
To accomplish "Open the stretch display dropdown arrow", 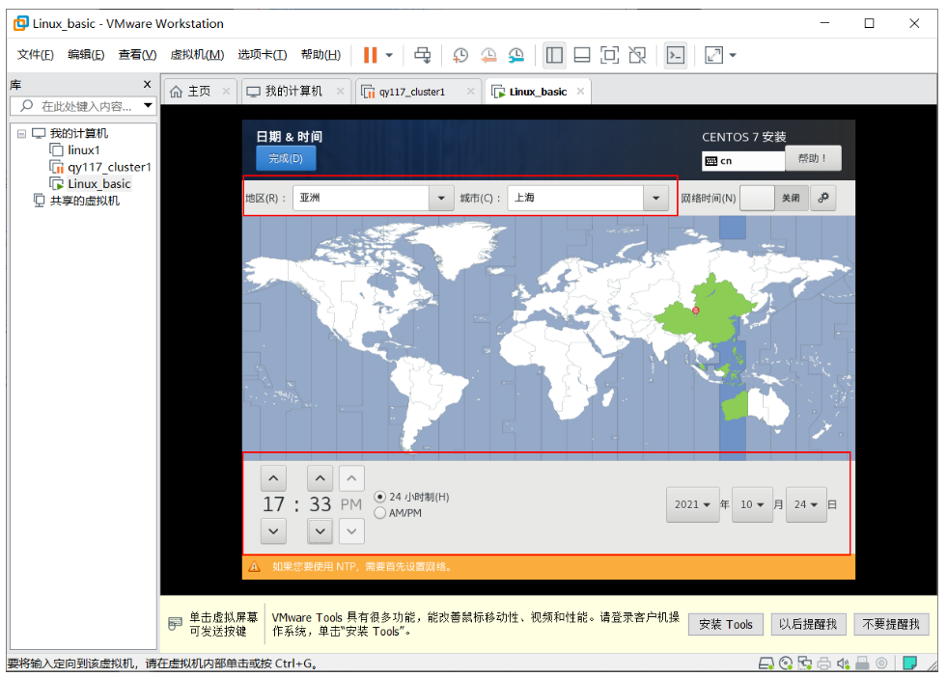I will [x=733, y=56].
